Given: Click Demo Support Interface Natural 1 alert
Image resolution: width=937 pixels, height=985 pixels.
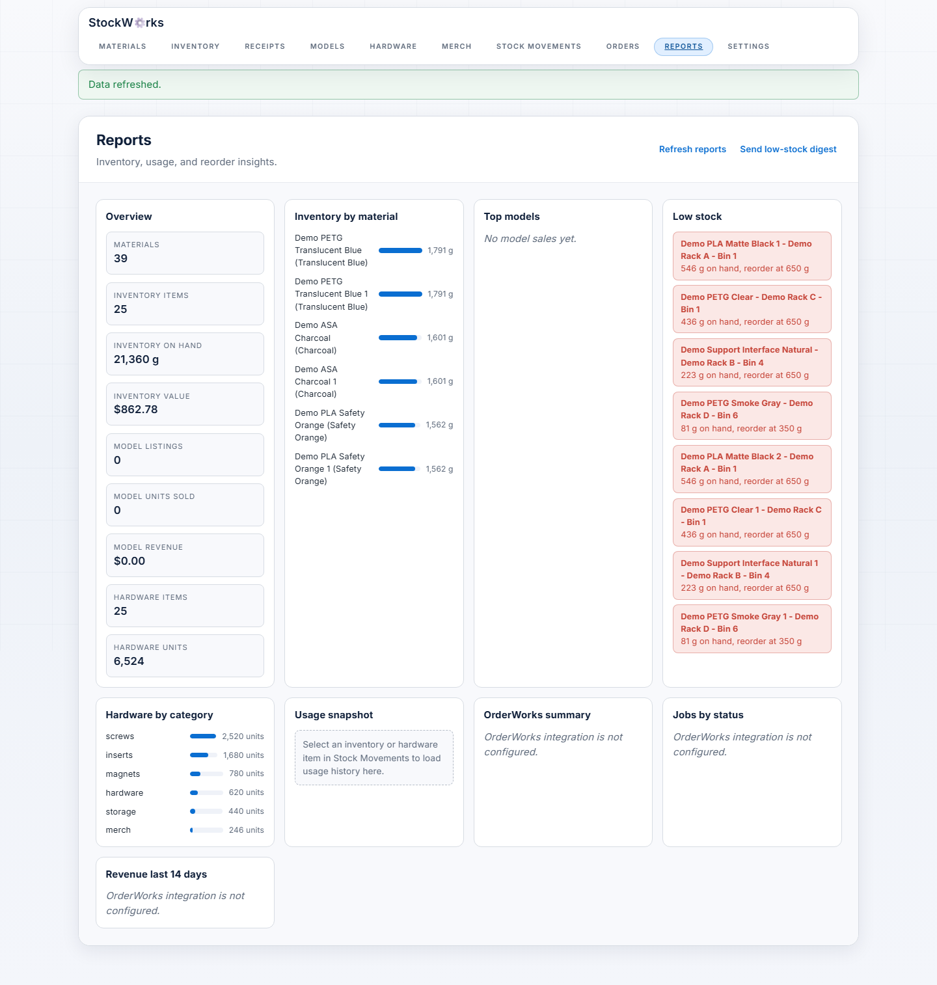Looking at the screenshot, I should click(x=752, y=576).
